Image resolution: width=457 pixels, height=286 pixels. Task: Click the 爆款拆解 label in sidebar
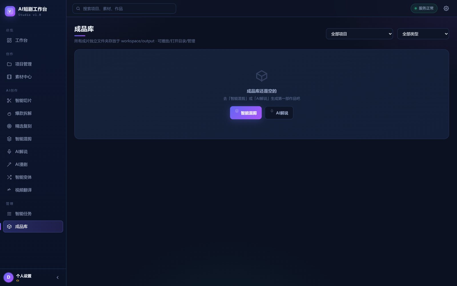pos(23,113)
